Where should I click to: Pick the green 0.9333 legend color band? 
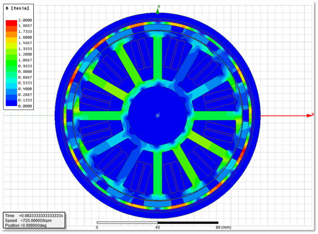point(11,66)
